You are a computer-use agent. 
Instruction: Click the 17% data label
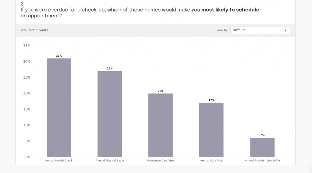[211, 100]
